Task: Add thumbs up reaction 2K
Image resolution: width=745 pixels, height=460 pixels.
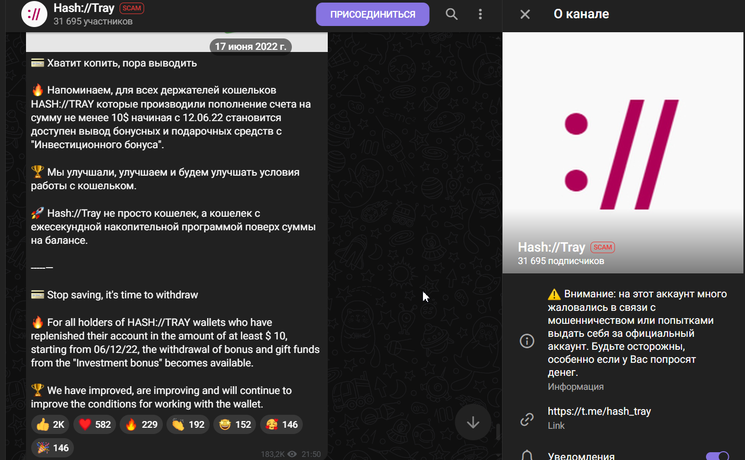Action: [50, 425]
